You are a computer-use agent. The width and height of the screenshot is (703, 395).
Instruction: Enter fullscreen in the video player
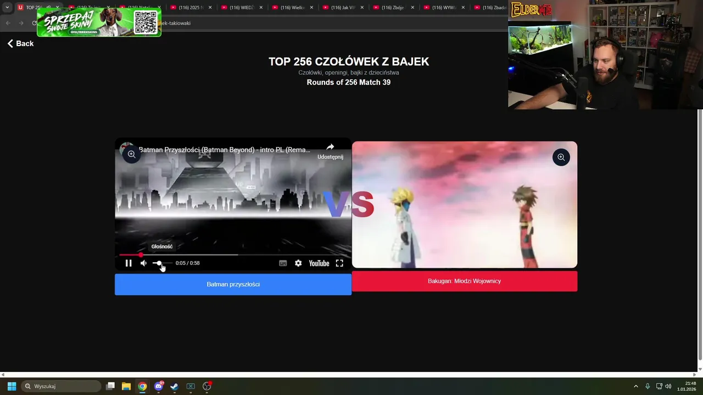click(x=339, y=263)
